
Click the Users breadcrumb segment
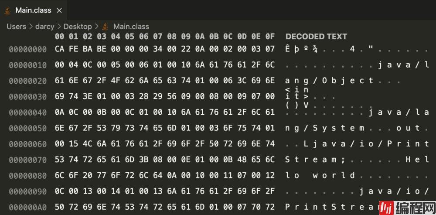click(16, 27)
